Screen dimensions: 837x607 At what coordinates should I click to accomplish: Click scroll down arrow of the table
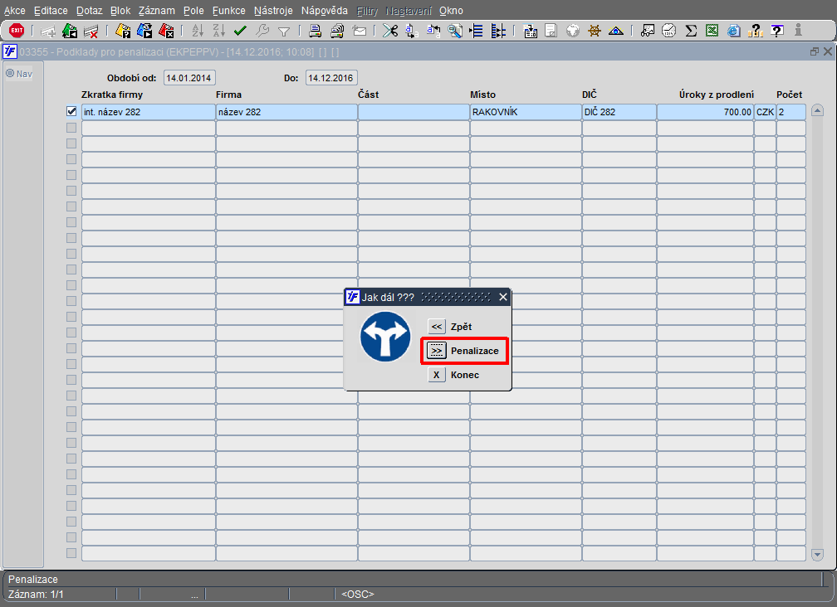(817, 554)
